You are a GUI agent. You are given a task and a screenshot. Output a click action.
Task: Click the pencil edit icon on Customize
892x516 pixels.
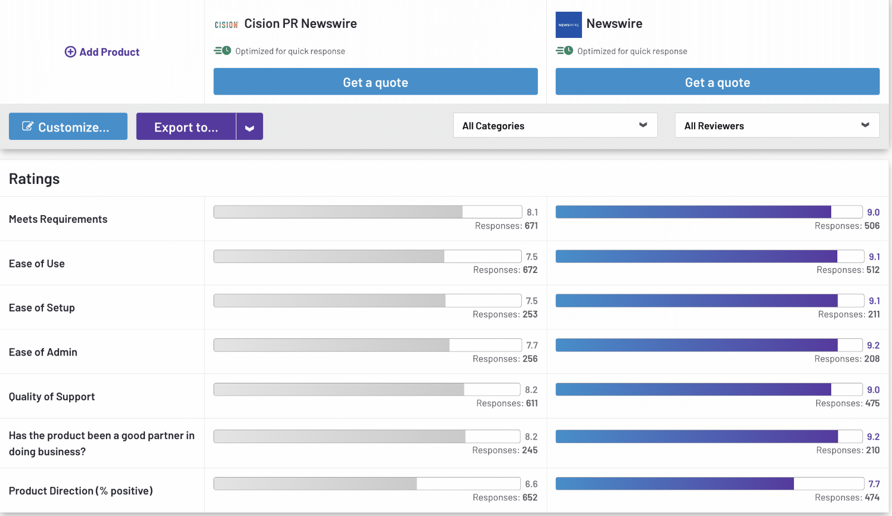(x=27, y=126)
